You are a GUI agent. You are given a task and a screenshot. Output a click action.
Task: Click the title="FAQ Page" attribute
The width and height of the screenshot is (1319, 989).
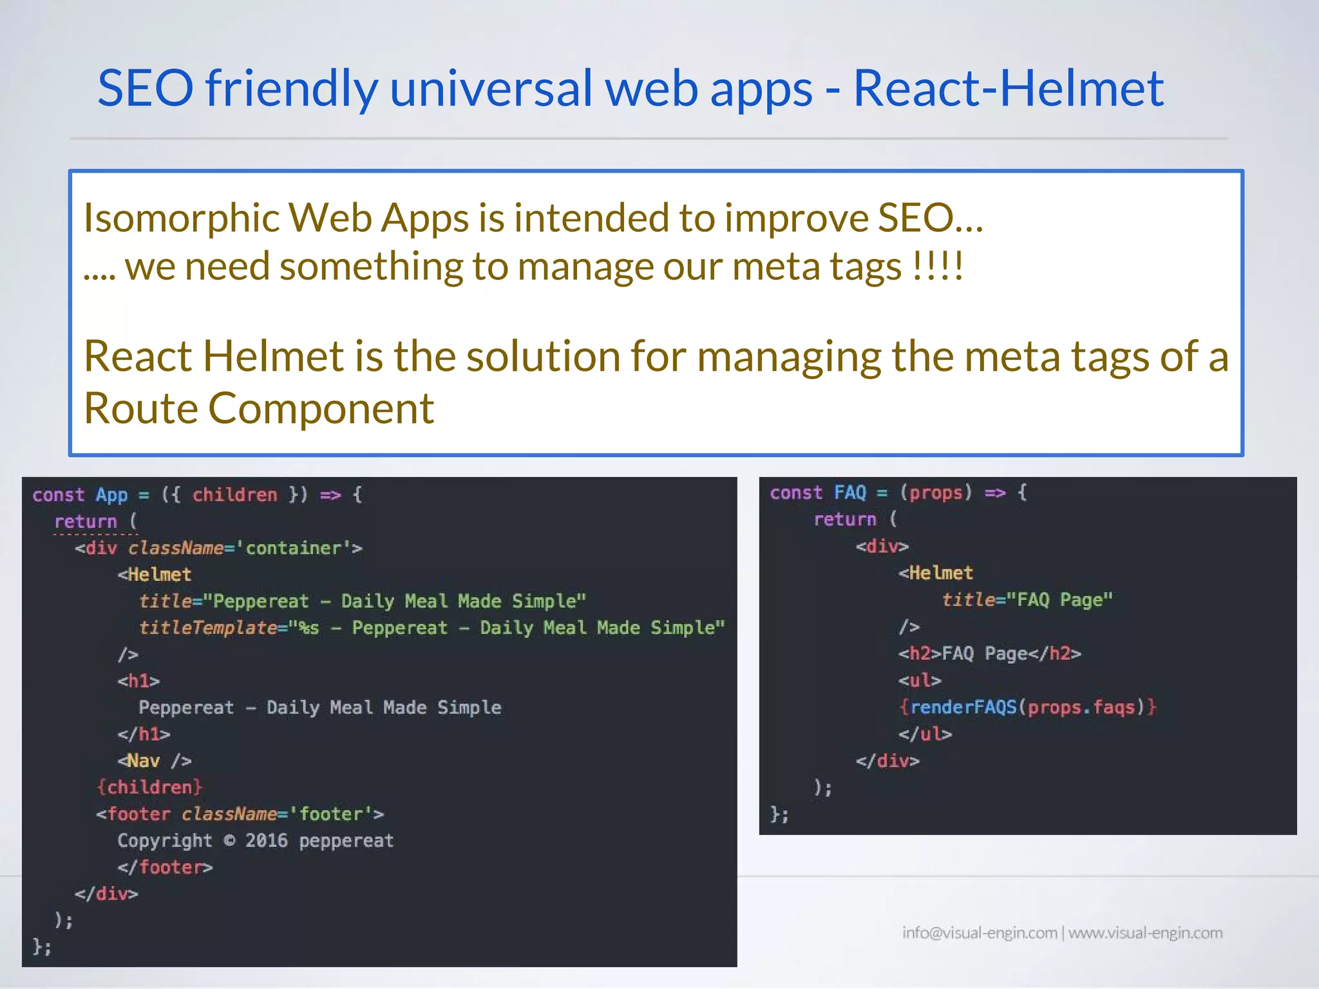pos(1027,600)
